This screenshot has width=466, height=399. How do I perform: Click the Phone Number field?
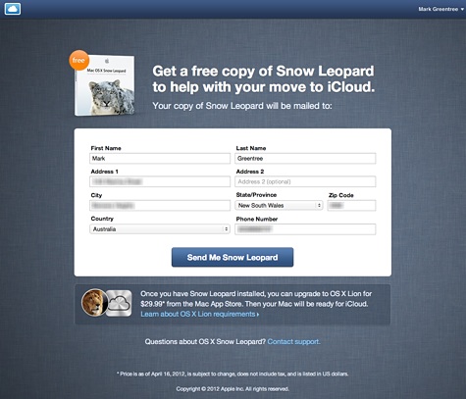click(305, 229)
